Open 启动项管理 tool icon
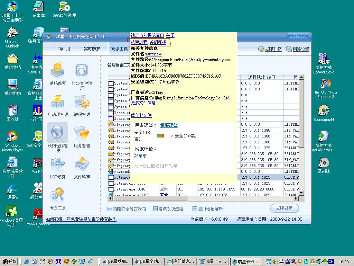 point(58,102)
